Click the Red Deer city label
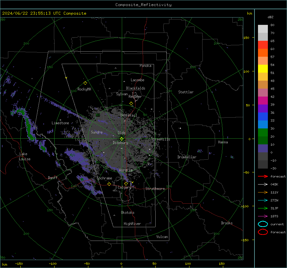 click(x=135, y=97)
